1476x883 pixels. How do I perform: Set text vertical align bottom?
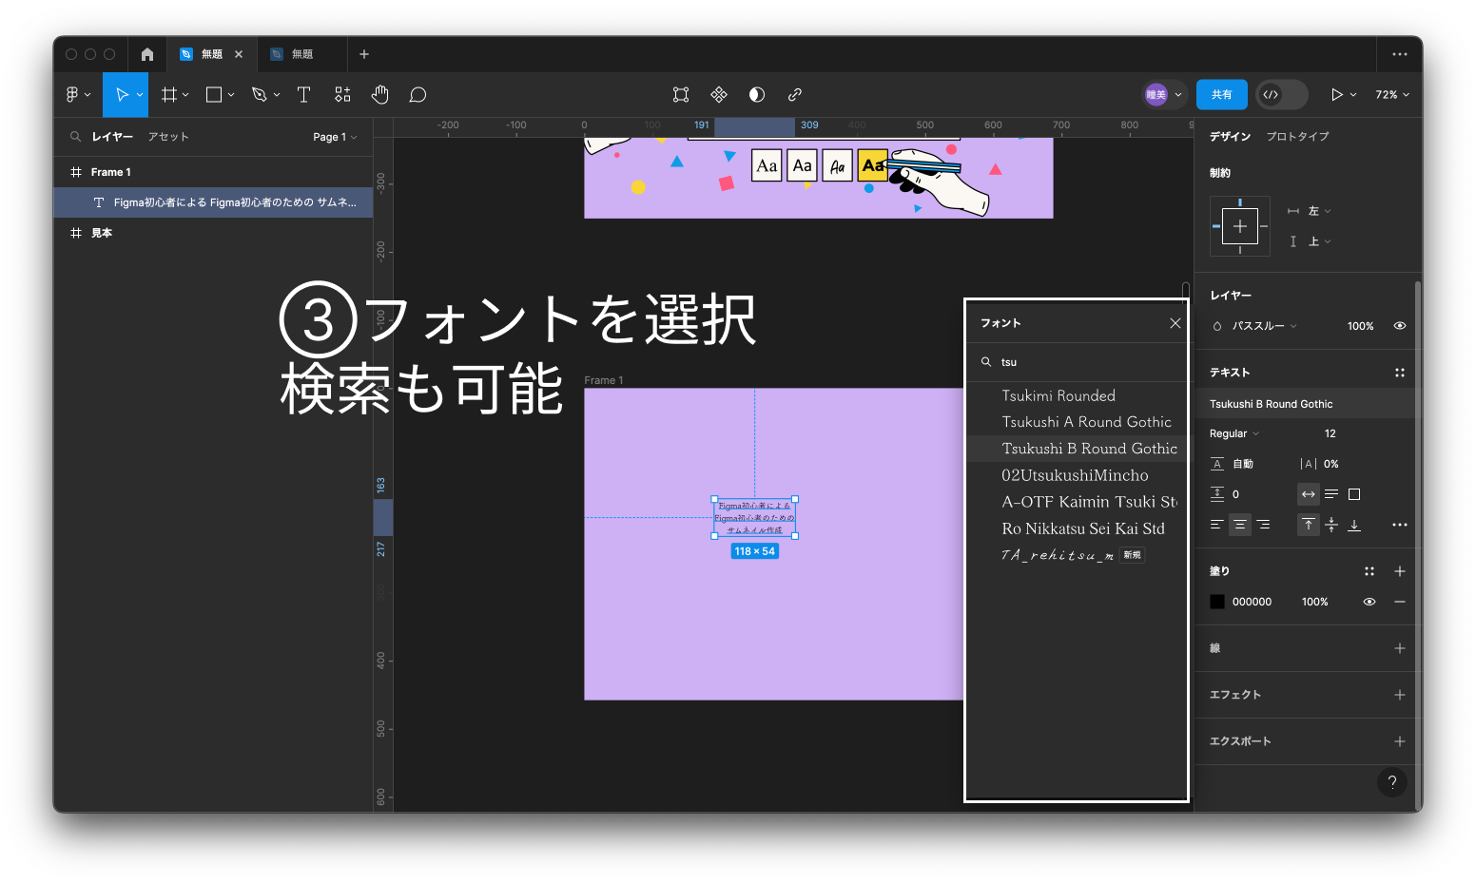(x=1354, y=525)
